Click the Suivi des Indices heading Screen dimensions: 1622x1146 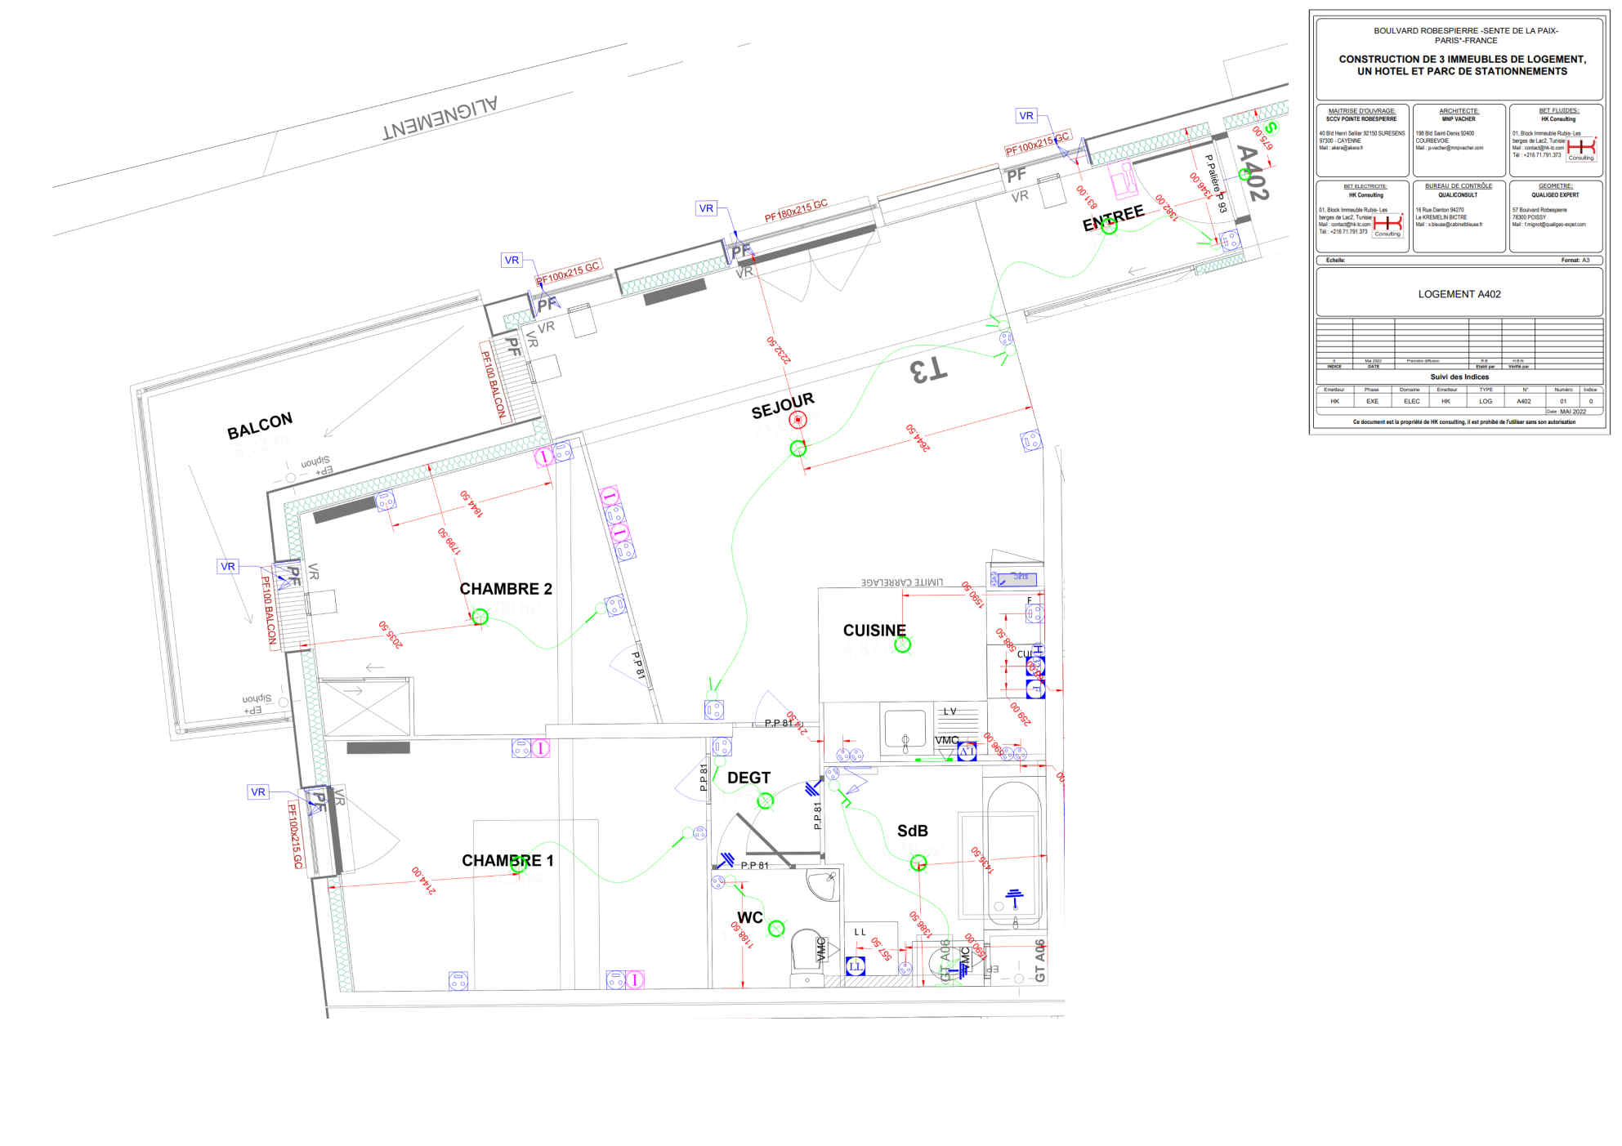(x=1459, y=377)
